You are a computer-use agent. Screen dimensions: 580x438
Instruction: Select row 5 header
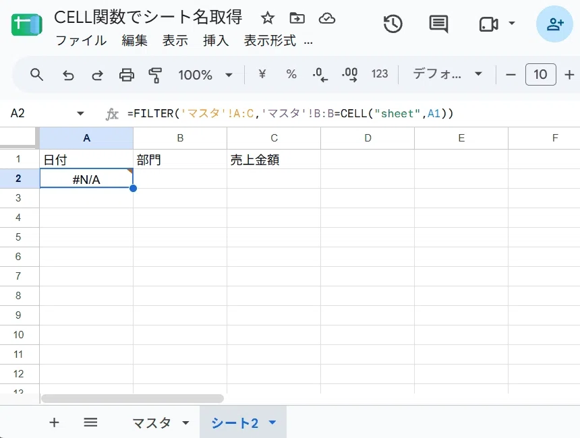pyautogui.click(x=18, y=237)
